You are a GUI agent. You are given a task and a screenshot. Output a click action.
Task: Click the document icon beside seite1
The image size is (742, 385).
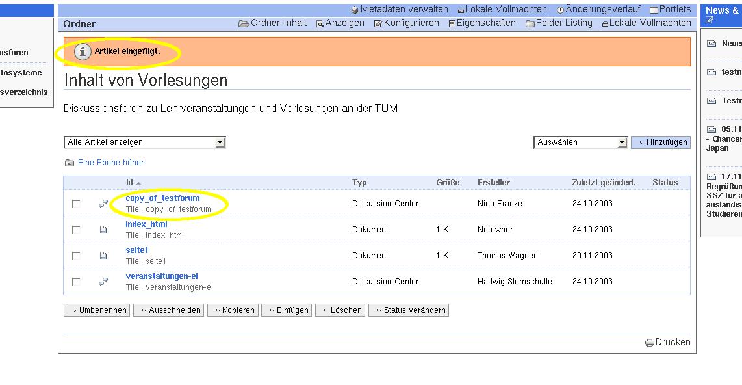[x=103, y=256]
